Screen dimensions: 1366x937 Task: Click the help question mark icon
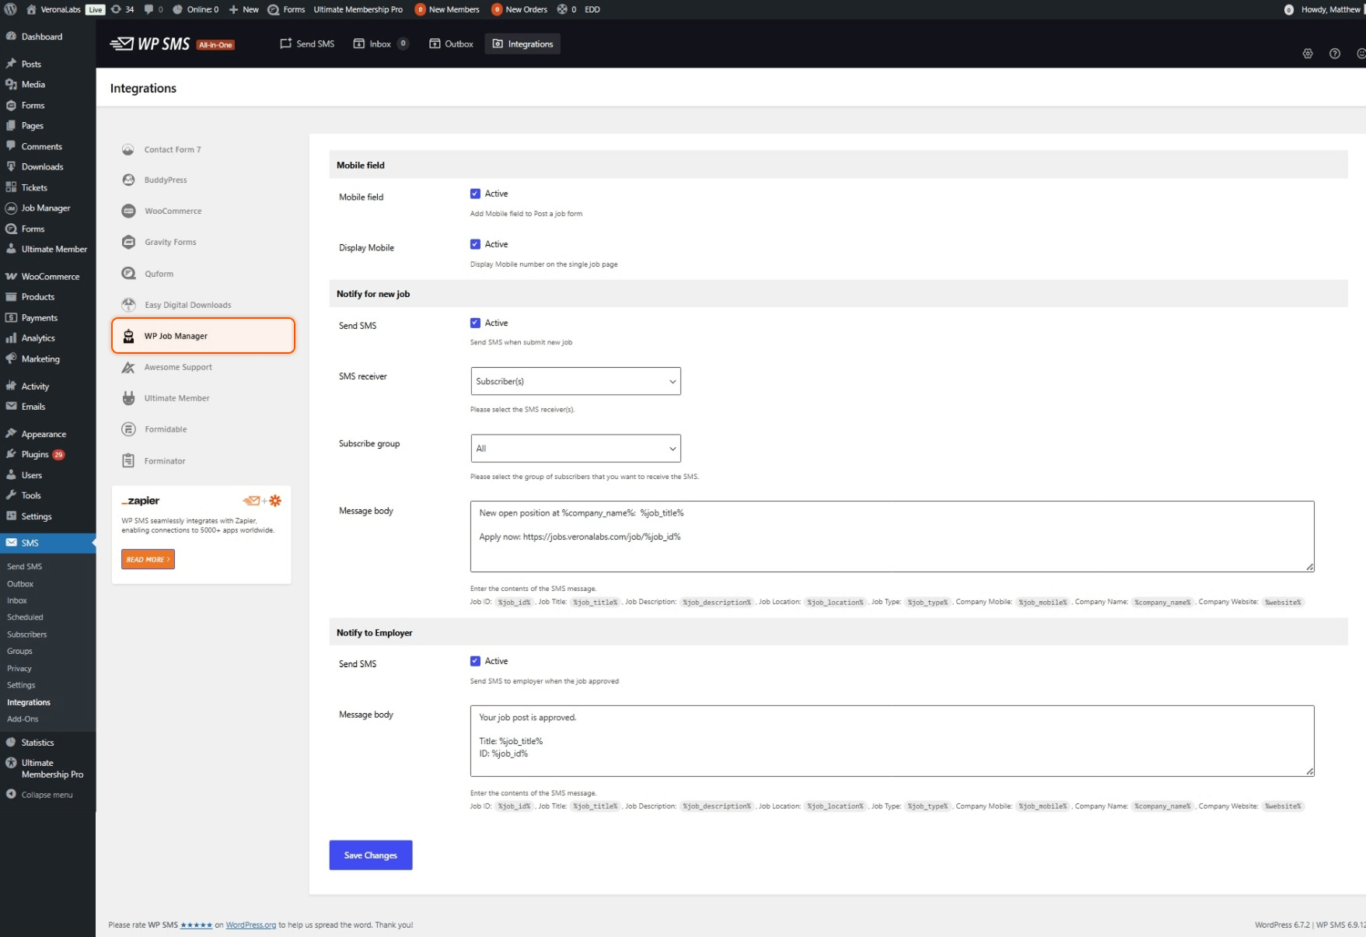(1335, 54)
